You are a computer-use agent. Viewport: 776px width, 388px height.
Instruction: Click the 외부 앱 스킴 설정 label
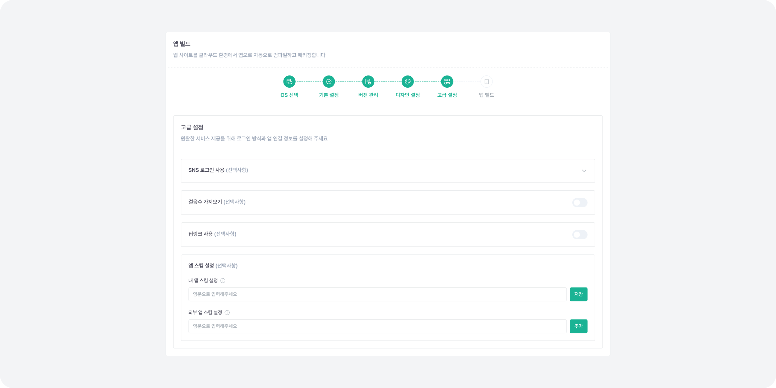(x=205, y=313)
